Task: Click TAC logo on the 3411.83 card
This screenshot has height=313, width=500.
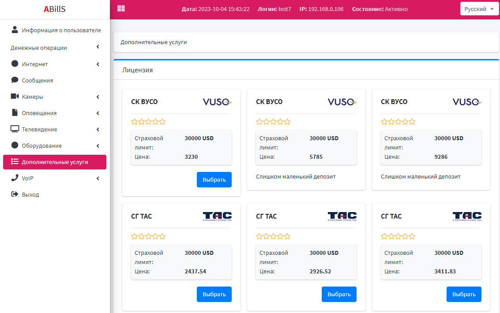Action: coord(467,216)
